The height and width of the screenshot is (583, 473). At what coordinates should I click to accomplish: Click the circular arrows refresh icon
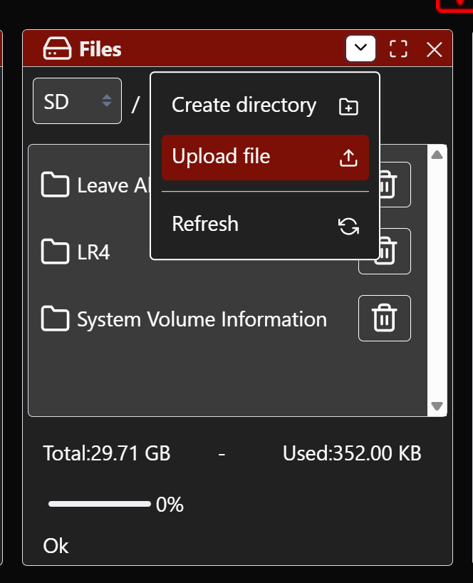[348, 227]
